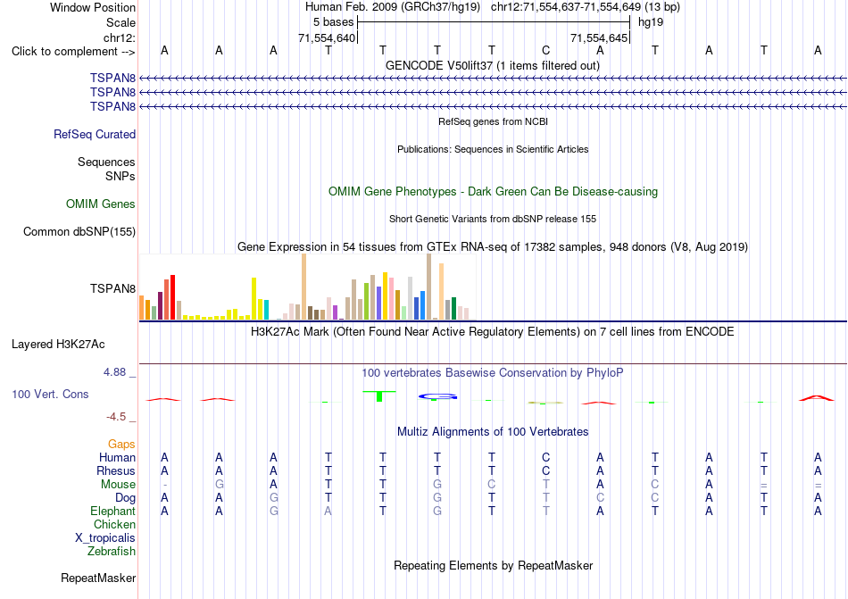Select the Common dbSNP(155) track label
The image size is (848, 599).
pyautogui.click(x=79, y=231)
